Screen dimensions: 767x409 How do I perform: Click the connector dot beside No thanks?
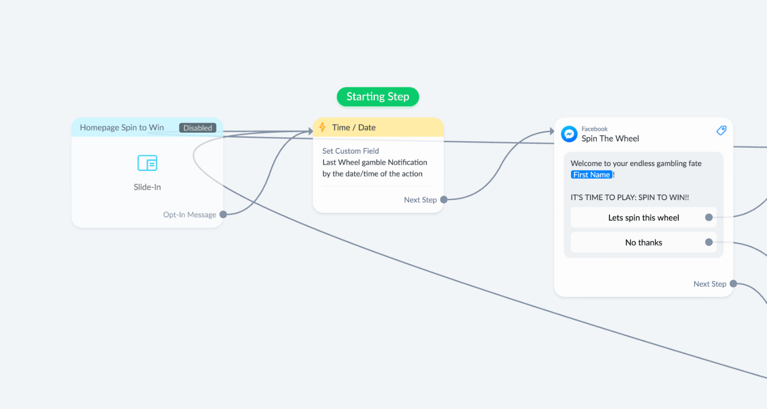tap(709, 242)
